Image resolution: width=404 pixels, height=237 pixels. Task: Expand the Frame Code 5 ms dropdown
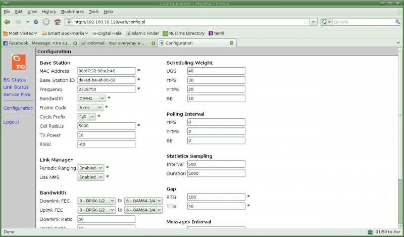coord(90,108)
